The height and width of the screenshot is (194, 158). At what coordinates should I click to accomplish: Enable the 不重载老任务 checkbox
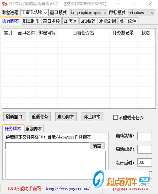(115, 118)
